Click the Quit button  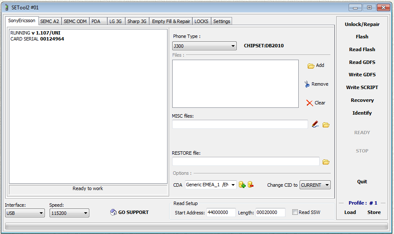[x=362, y=182]
